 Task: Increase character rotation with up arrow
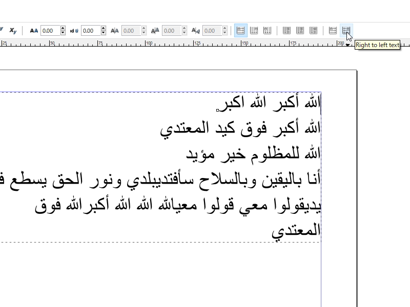pos(225,28)
